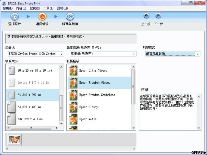The height and width of the screenshot is (155, 207).
Task: Select paper size A3+ 329 x 483 mm
Action: [x=32, y=119]
